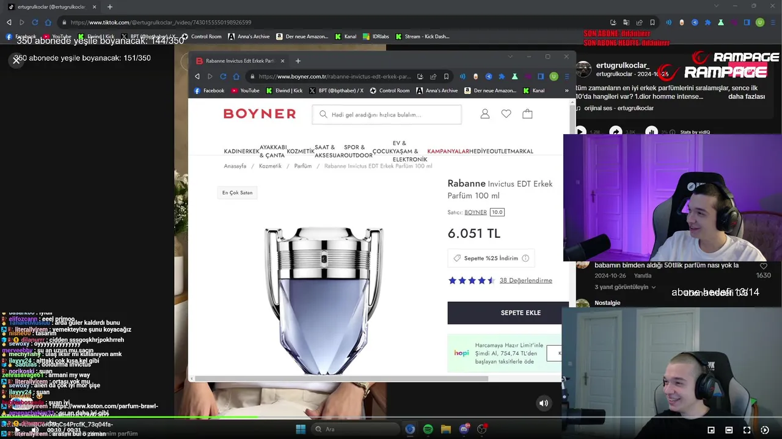
Task: Open Control Room bookmark in Boyner window
Action: pos(389,91)
